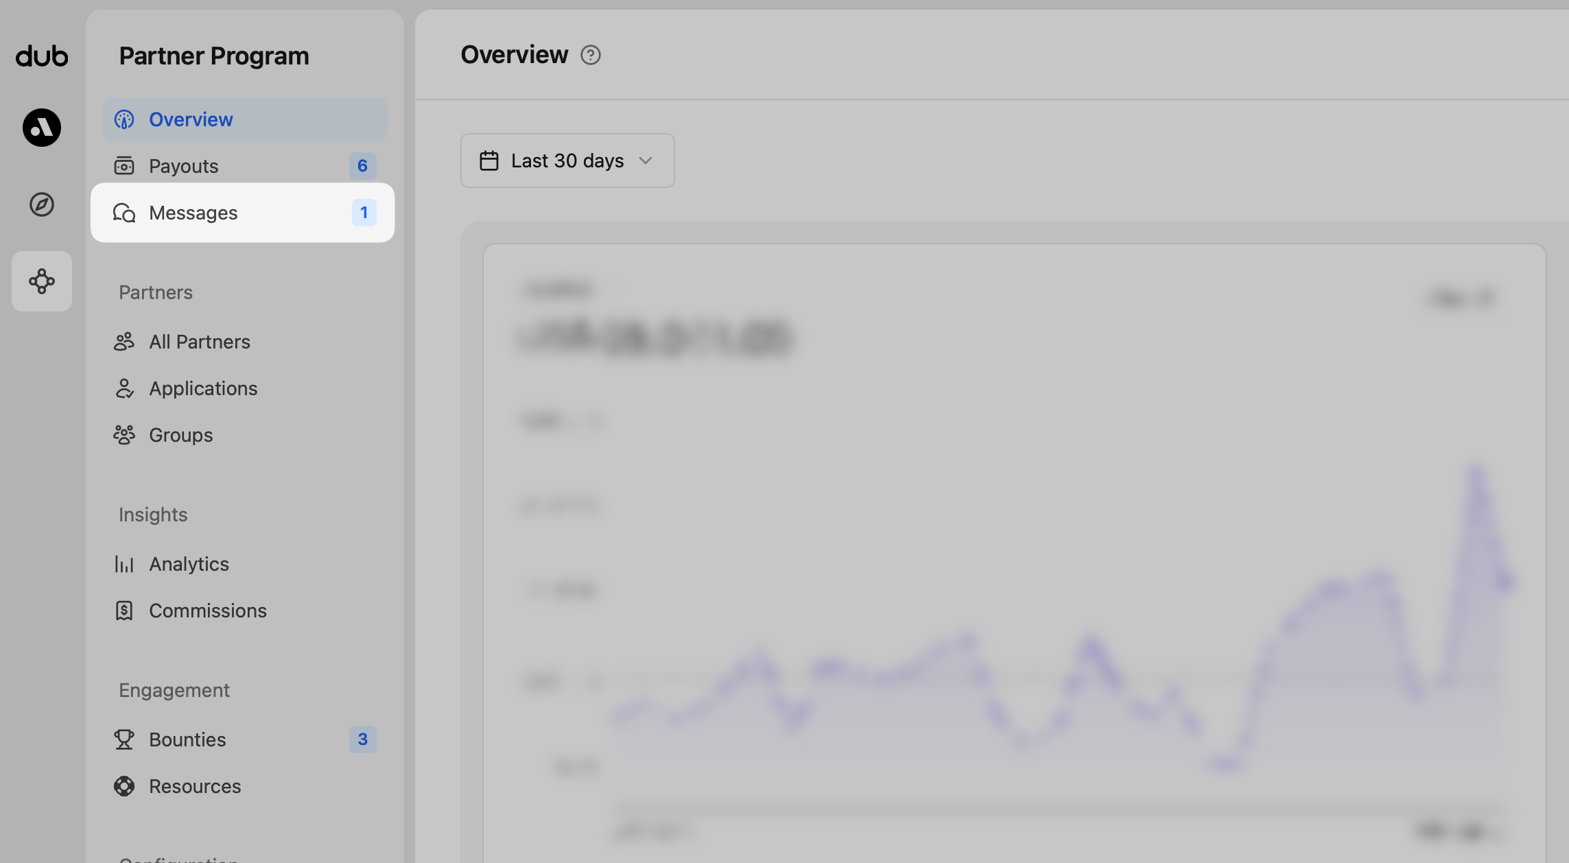View the Commissions page
Viewport: 1569px width, 863px height.
[x=245, y=611]
